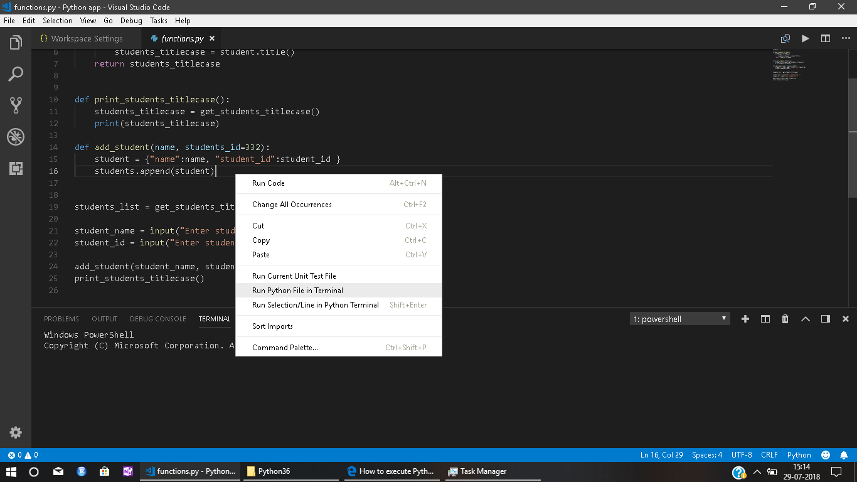
Task: Click the errors and warnings status indicator
Action: [23, 455]
